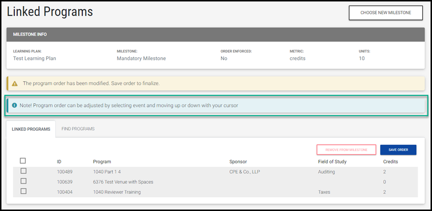Toggle the select-all checkbox in table header
This screenshot has height=211, width=432.
[x=23, y=161]
